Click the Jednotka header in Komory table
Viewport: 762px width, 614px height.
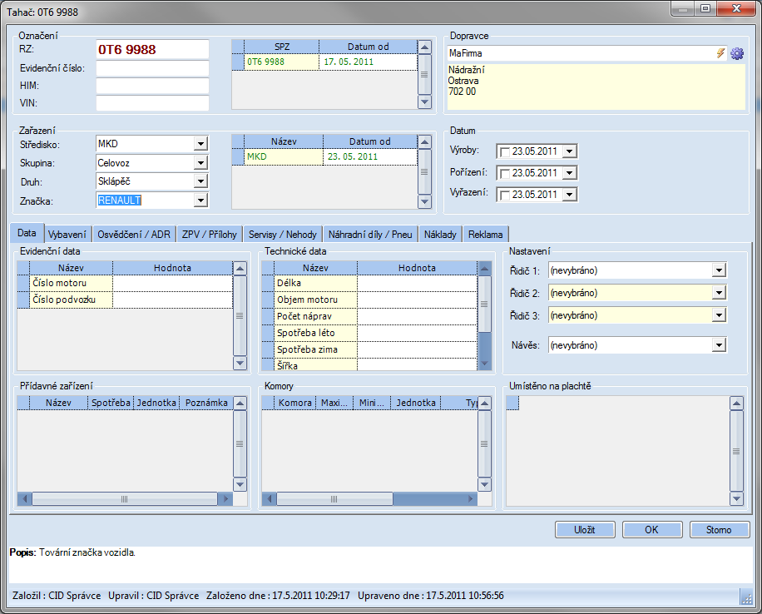click(416, 403)
